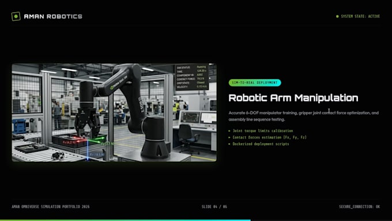Click the 'SIM STATUS' readout in image overlay
392x221 pixels.
tap(191, 68)
